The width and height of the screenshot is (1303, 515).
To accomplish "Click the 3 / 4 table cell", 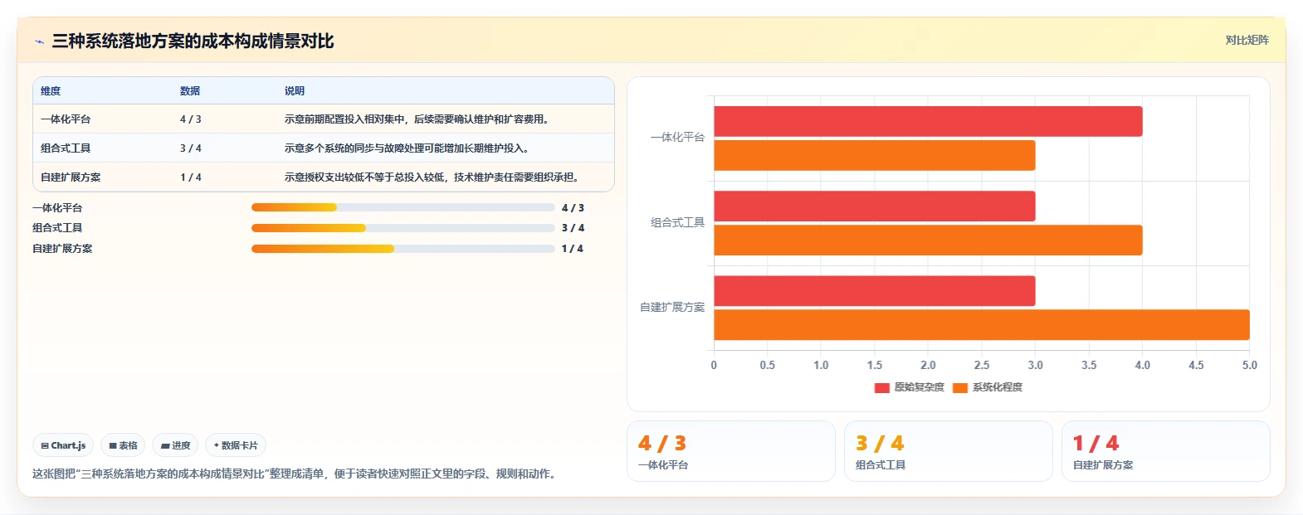I will [191, 148].
